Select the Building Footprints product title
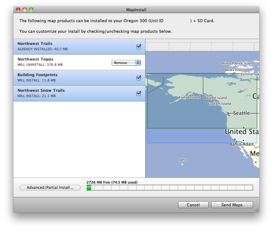The height and width of the screenshot is (231, 278). point(37,75)
